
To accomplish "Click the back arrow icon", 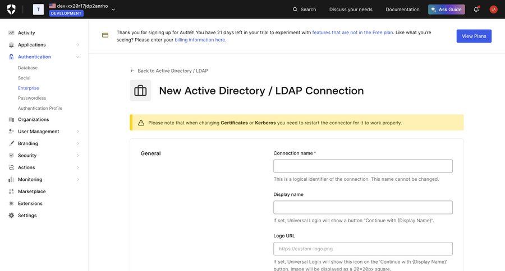I will tap(132, 71).
